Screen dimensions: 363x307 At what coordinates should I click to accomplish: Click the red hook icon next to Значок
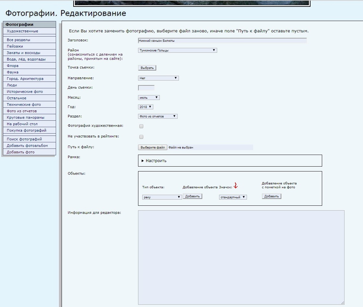tap(235, 185)
